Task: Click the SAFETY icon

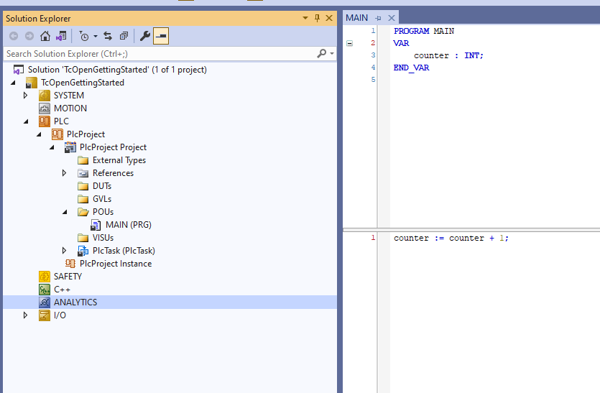Action: (45, 277)
